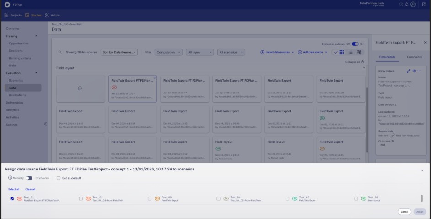Open the user account avatar icon

(x=413, y=5)
